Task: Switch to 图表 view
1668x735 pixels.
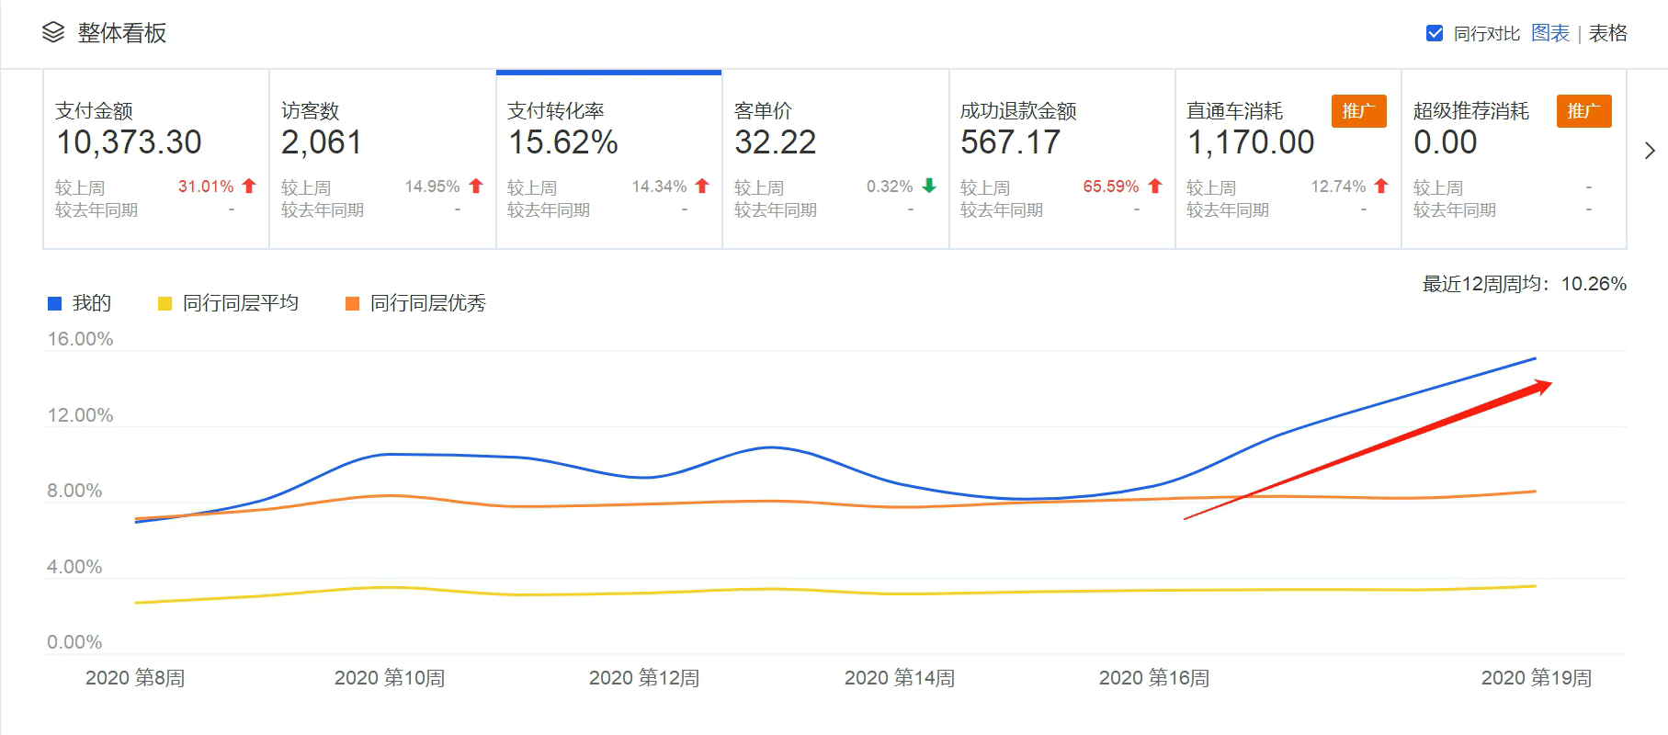Action: (1550, 34)
